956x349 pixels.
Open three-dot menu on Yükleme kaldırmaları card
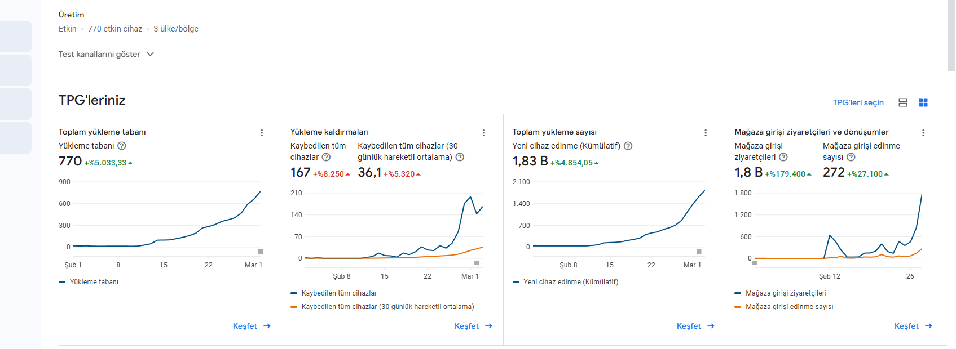pyautogui.click(x=484, y=133)
